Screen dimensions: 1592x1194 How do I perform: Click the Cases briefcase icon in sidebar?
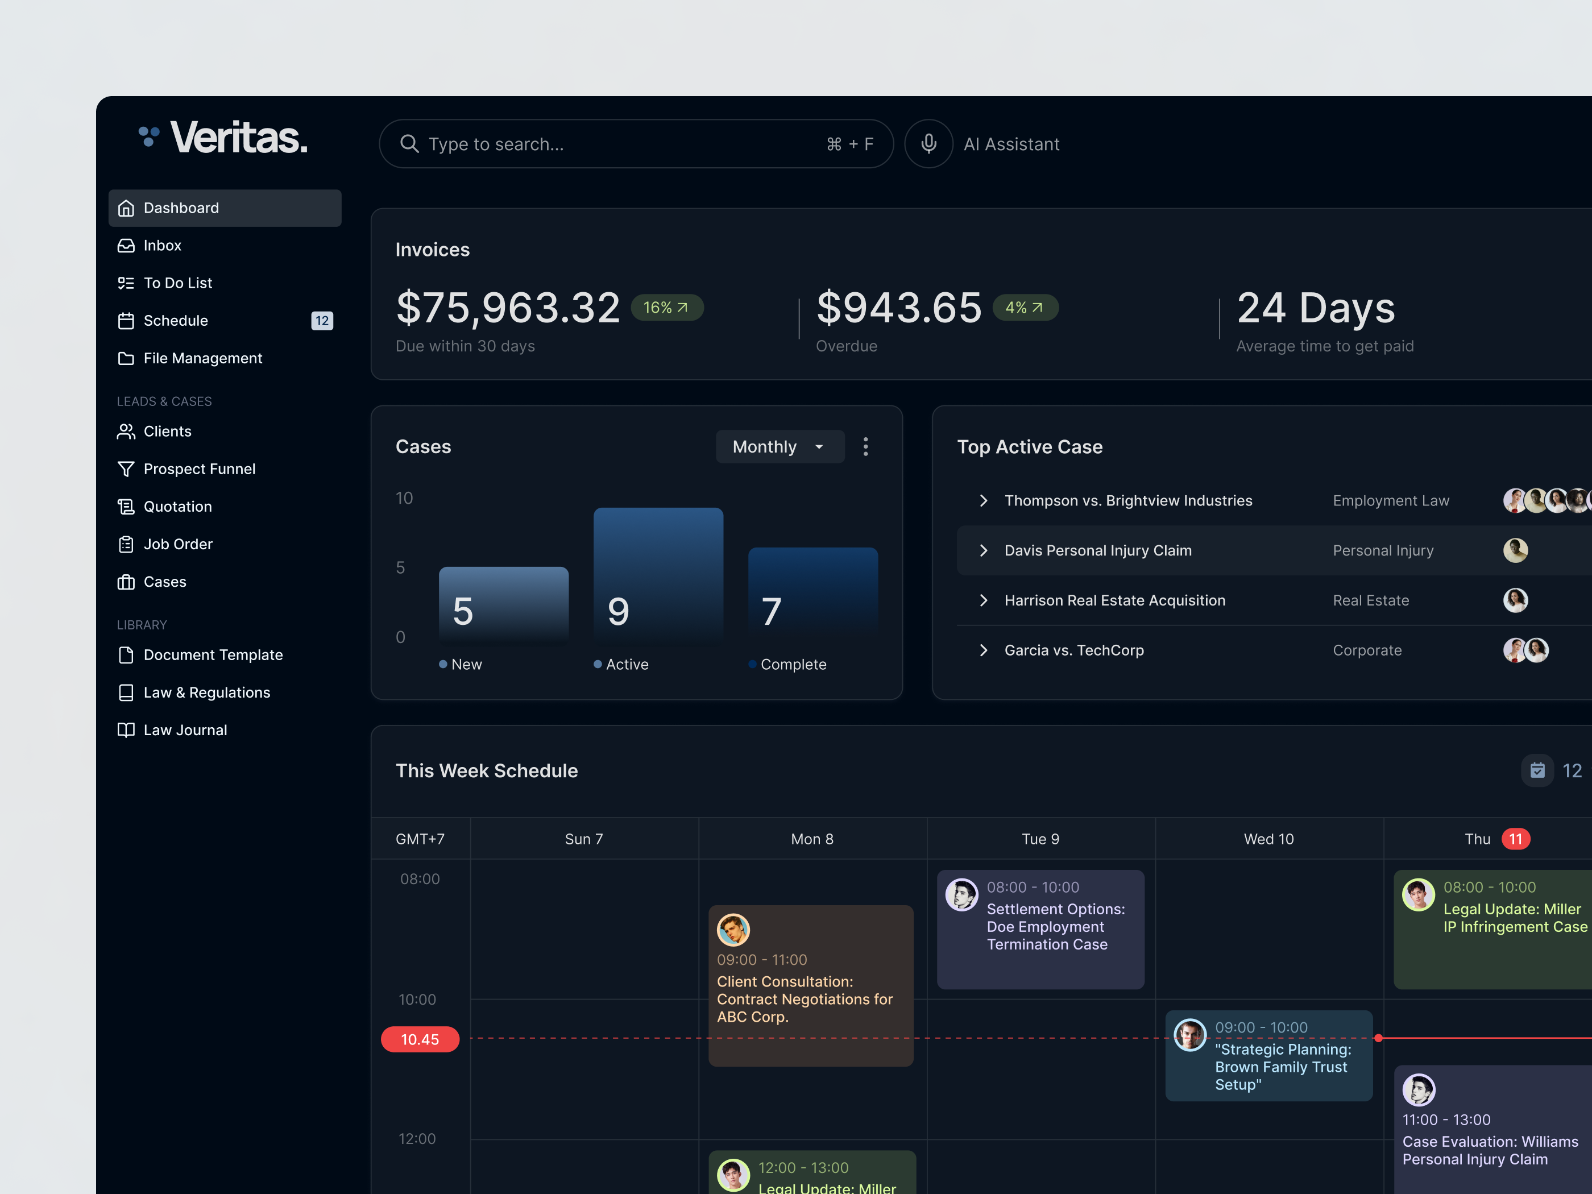[x=126, y=582]
